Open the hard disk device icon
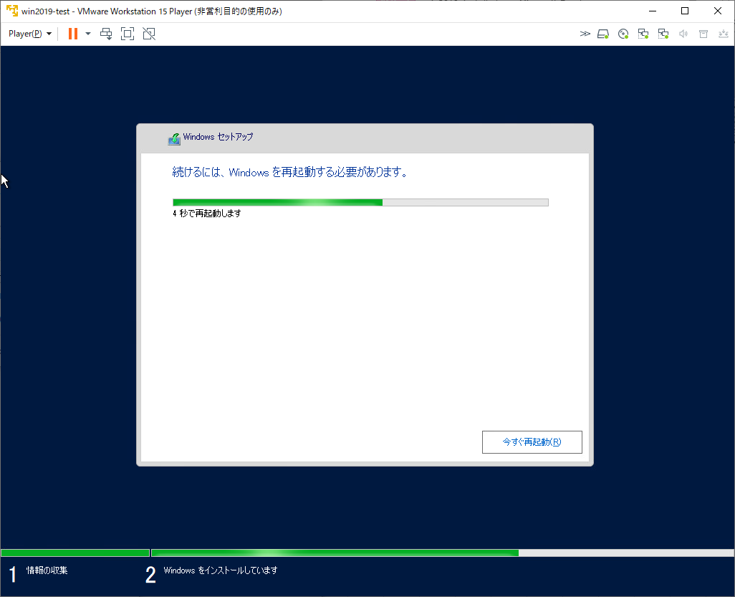Image resolution: width=735 pixels, height=597 pixels. (x=602, y=34)
